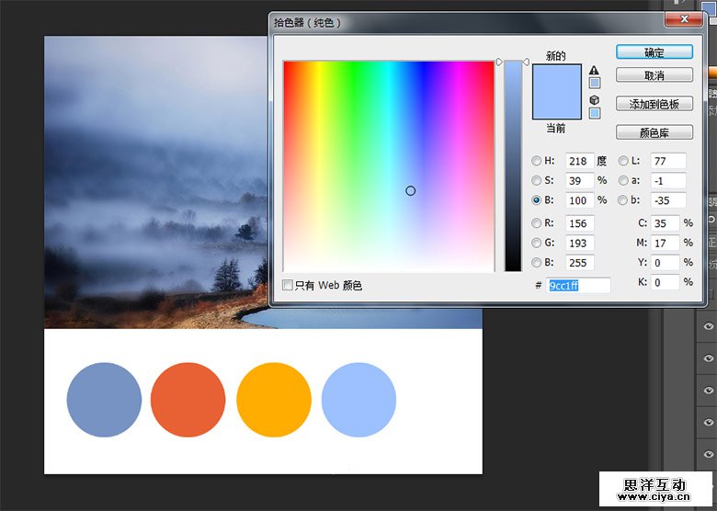Screen dimensions: 717x511
Task: Click the out-of-gamut warning triangle icon
Action: (x=594, y=70)
